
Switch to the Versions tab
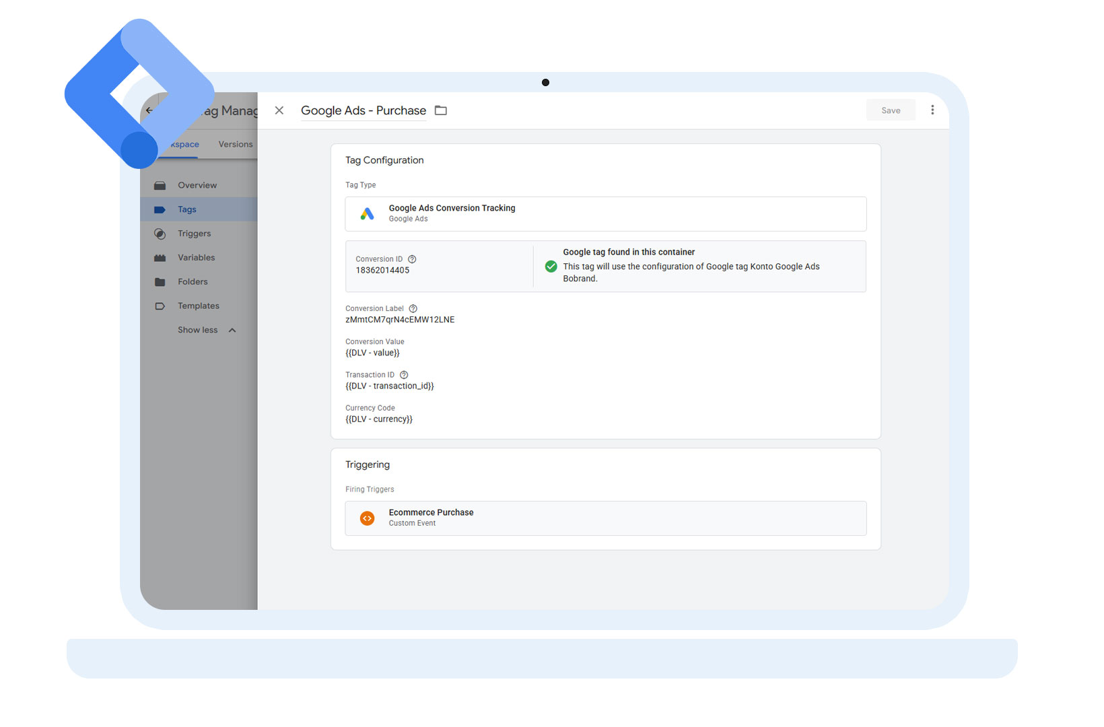(x=236, y=144)
